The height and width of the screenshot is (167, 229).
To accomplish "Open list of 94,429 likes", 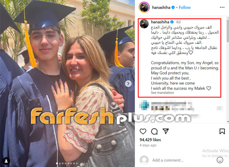I will tap(150, 140).
